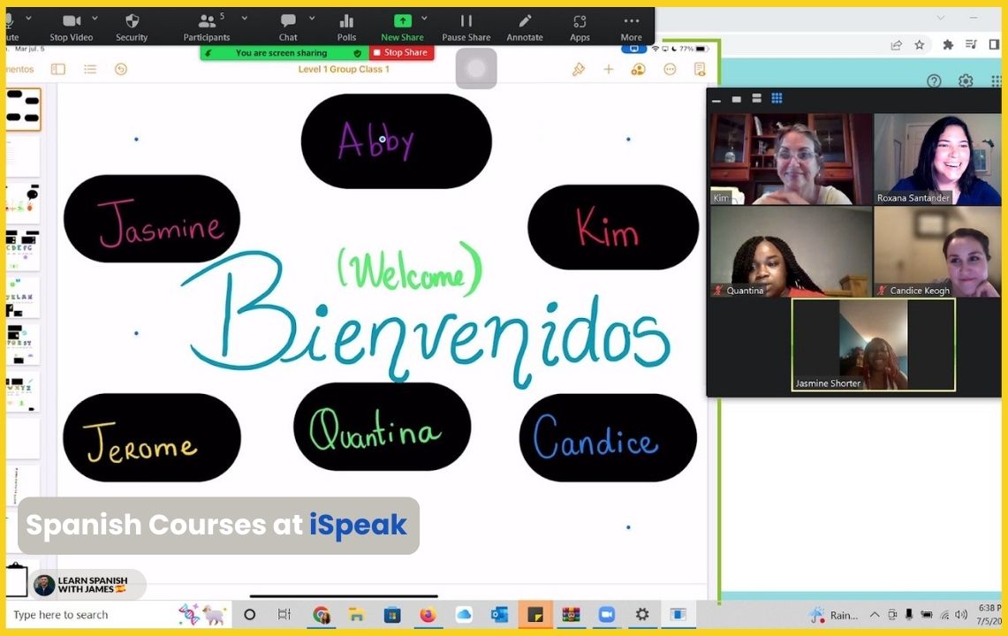Switch video panel to gallery grid view

777,98
